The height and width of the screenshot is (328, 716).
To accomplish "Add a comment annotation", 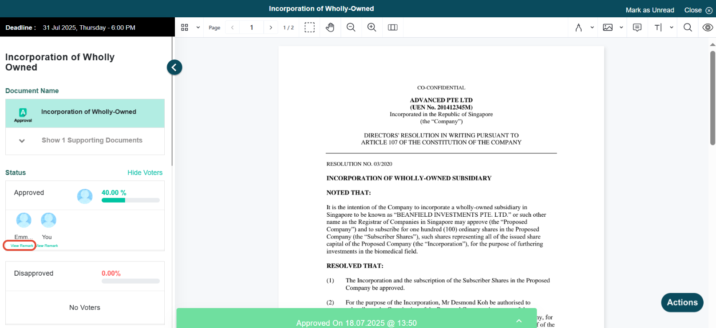I will click(637, 27).
